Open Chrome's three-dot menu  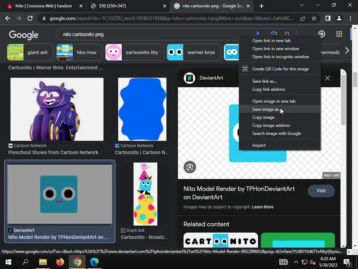coord(350,18)
